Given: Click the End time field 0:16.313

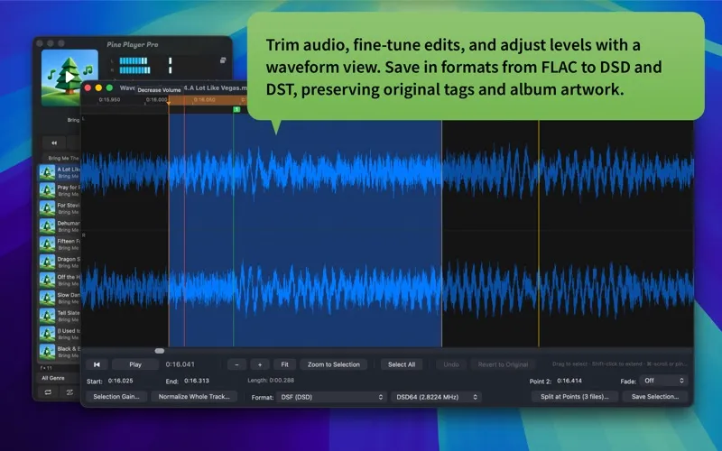Looking at the screenshot, I should tap(197, 381).
